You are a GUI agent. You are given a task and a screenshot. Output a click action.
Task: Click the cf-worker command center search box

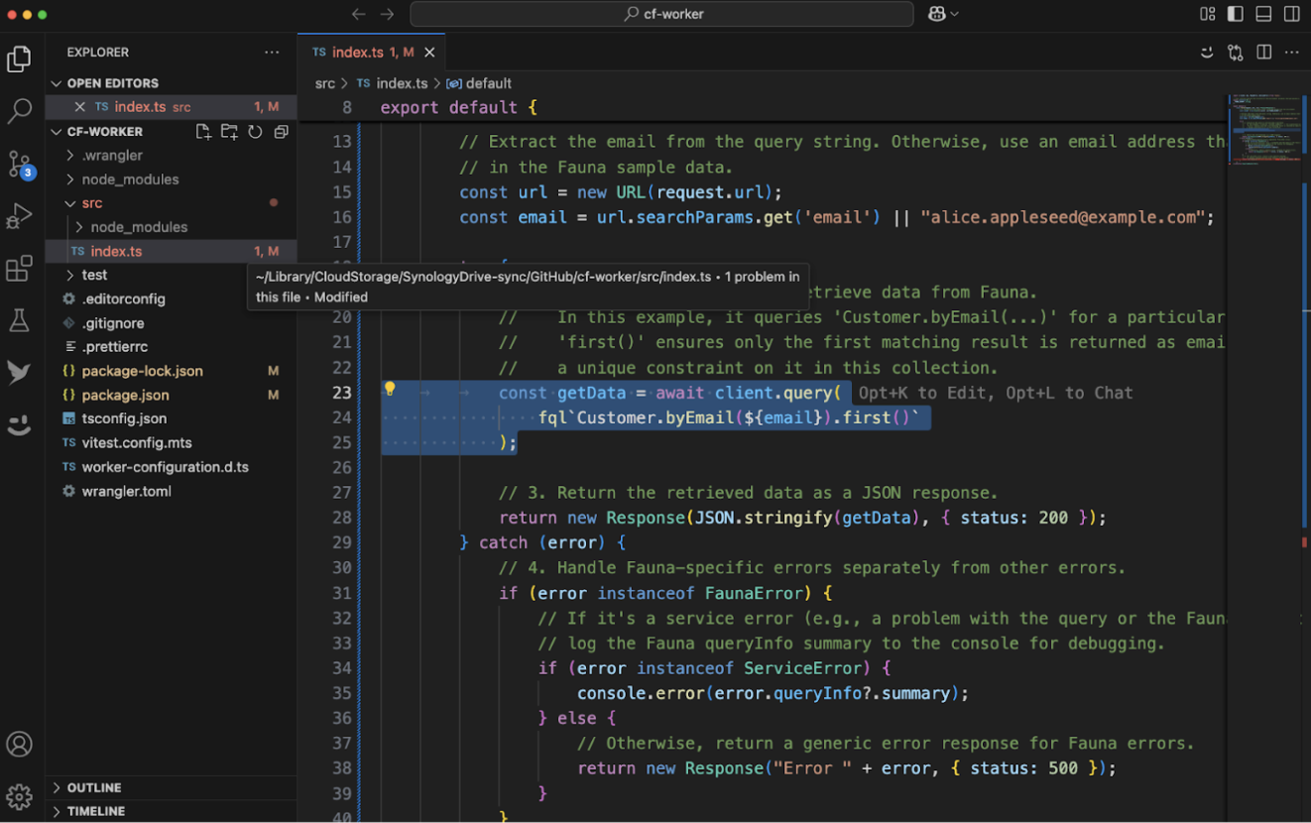[x=661, y=14]
